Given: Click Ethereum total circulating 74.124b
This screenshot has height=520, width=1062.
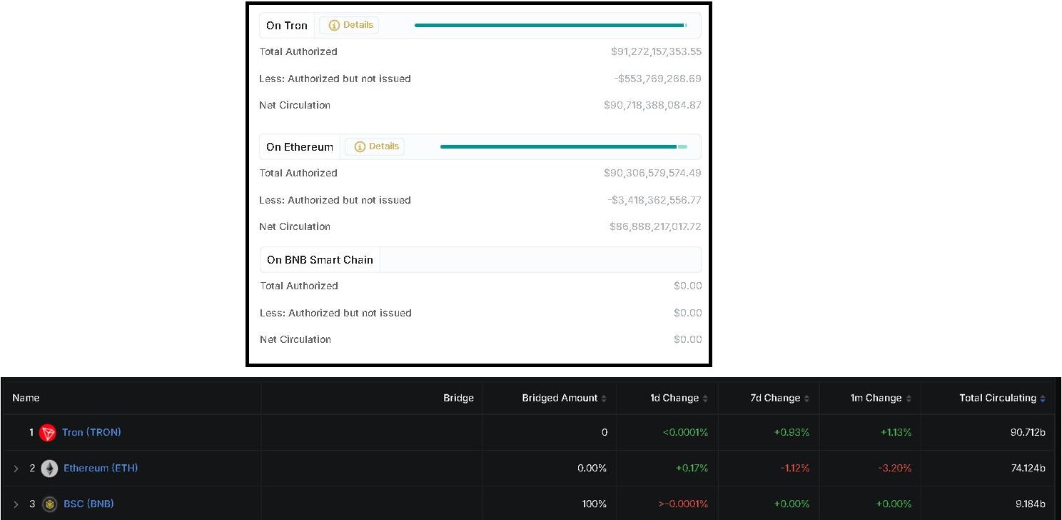Looking at the screenshot, I should [x=1028, y=468].
